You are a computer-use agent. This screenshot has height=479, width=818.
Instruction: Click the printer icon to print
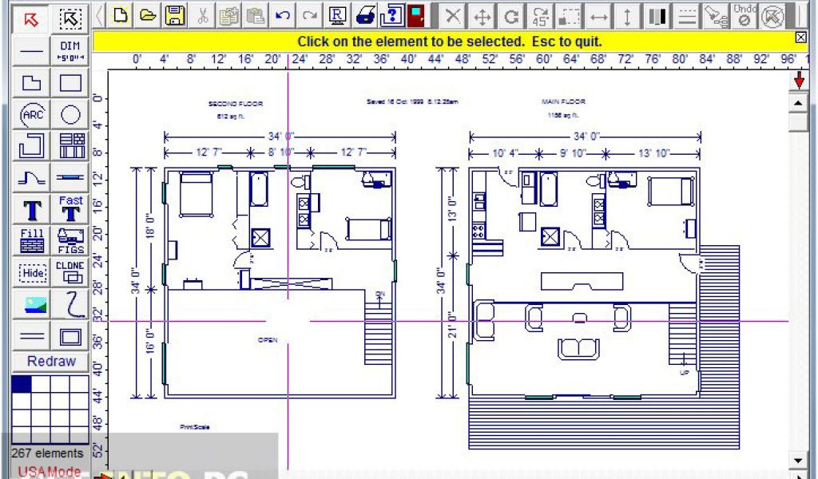[x=366, y=15]
